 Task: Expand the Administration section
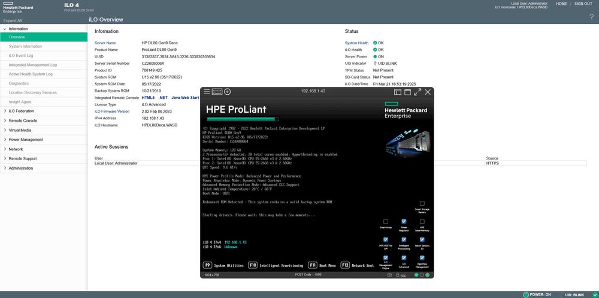pyautogui.click(x=5, y=168)
